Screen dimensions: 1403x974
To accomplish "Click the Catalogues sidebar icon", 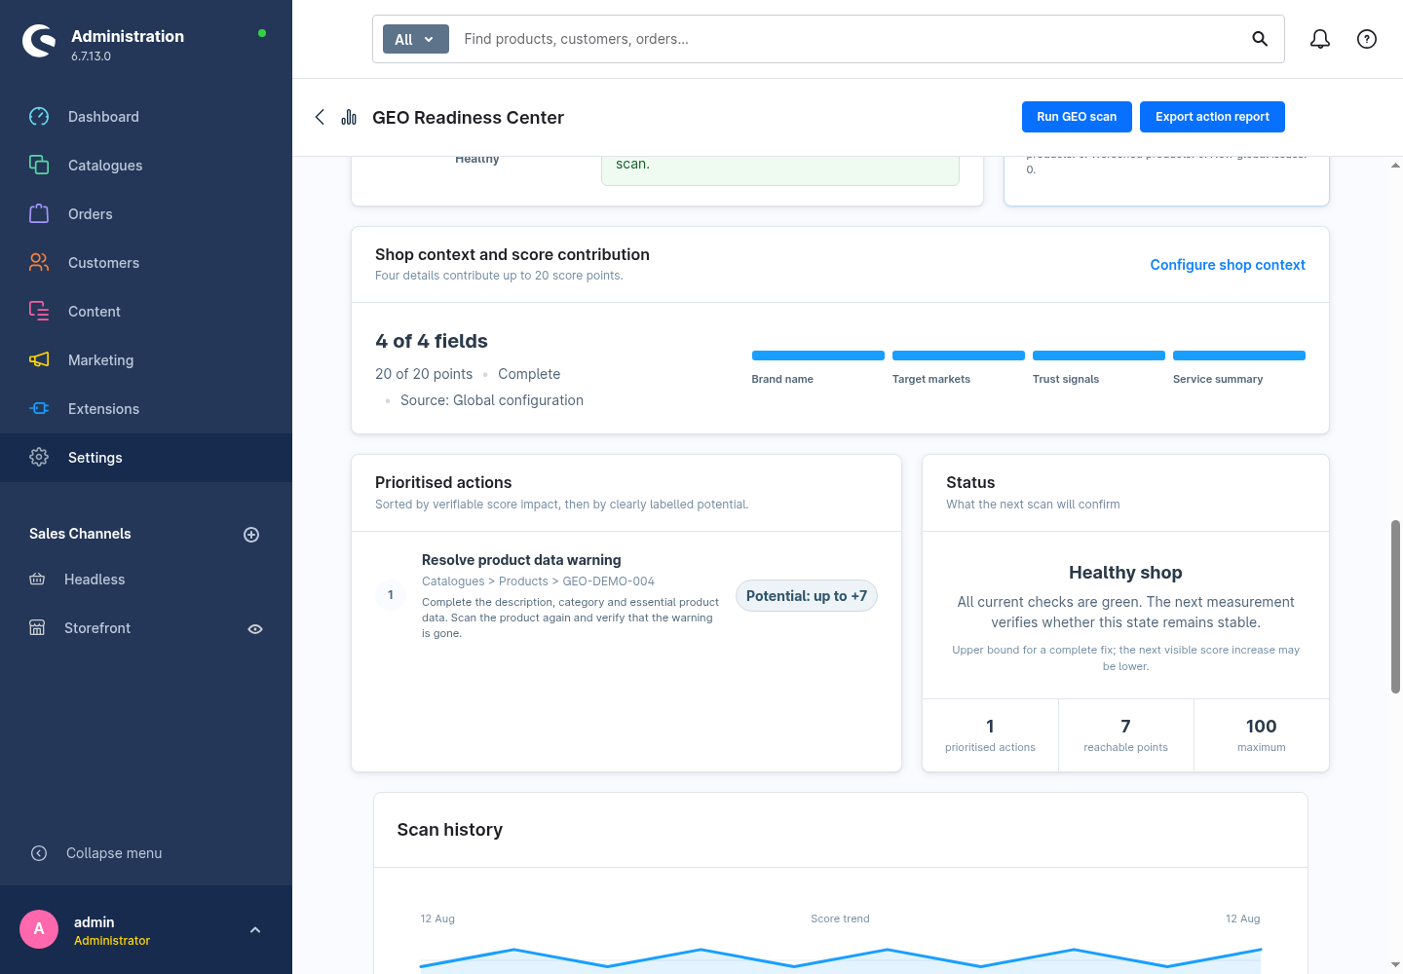I will 39,166.
